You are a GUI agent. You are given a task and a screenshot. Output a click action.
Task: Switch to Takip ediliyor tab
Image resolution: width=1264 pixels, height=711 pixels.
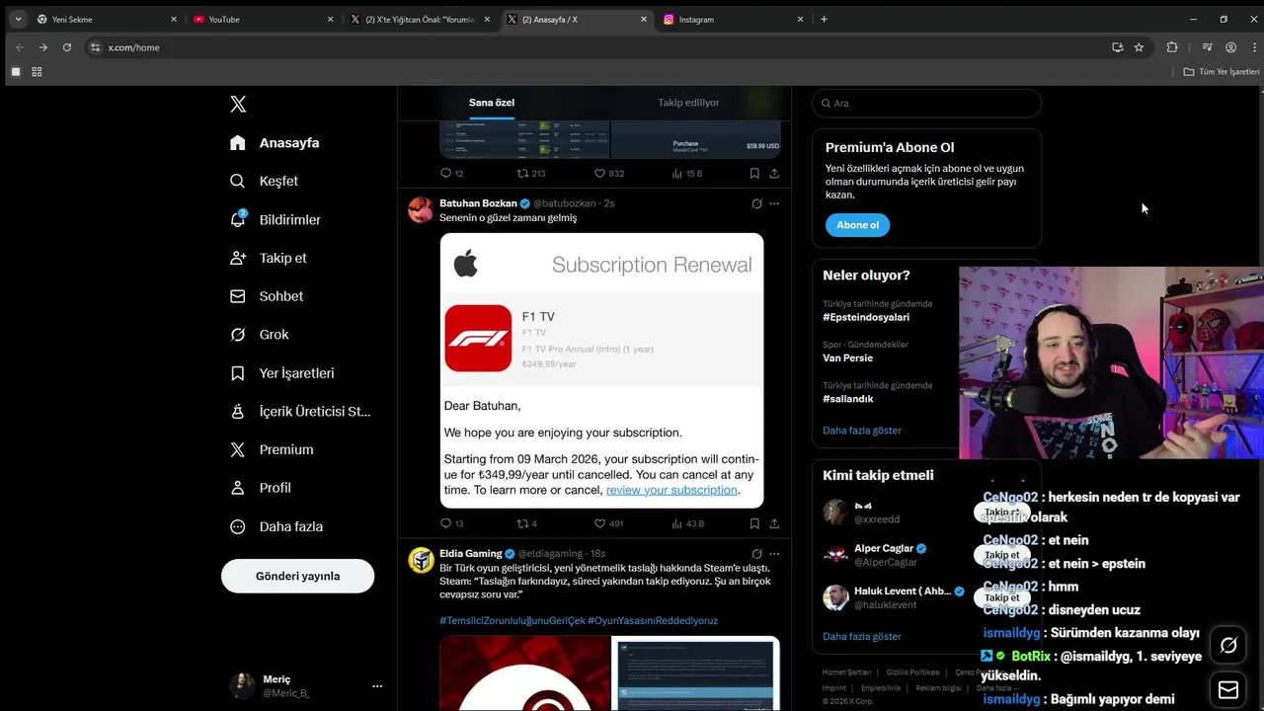pyautogui.click(x=688, y=103)
